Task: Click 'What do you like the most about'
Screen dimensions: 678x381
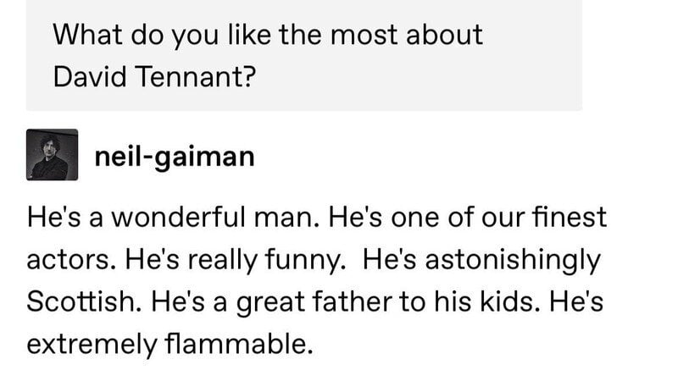Action: tap(267, 35)
